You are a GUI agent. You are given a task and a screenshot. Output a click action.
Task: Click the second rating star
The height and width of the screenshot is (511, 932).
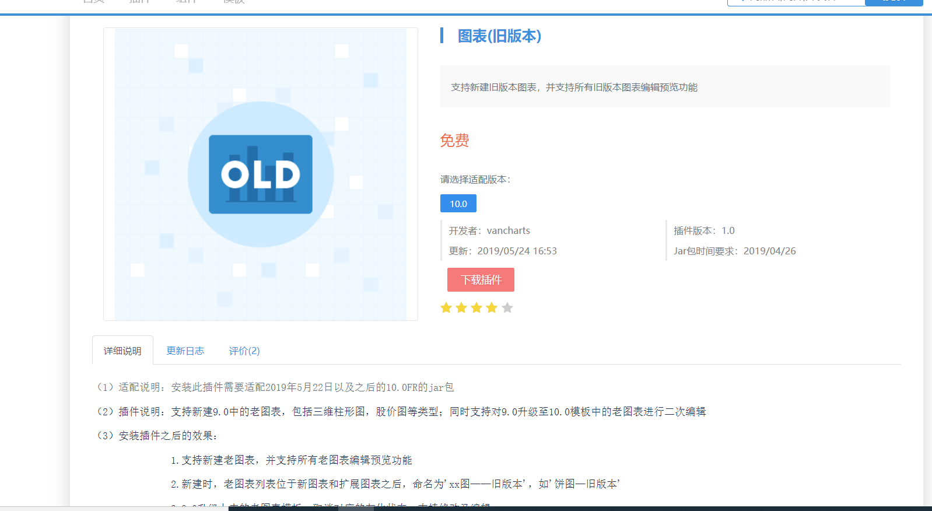click(x=461, y=307)
